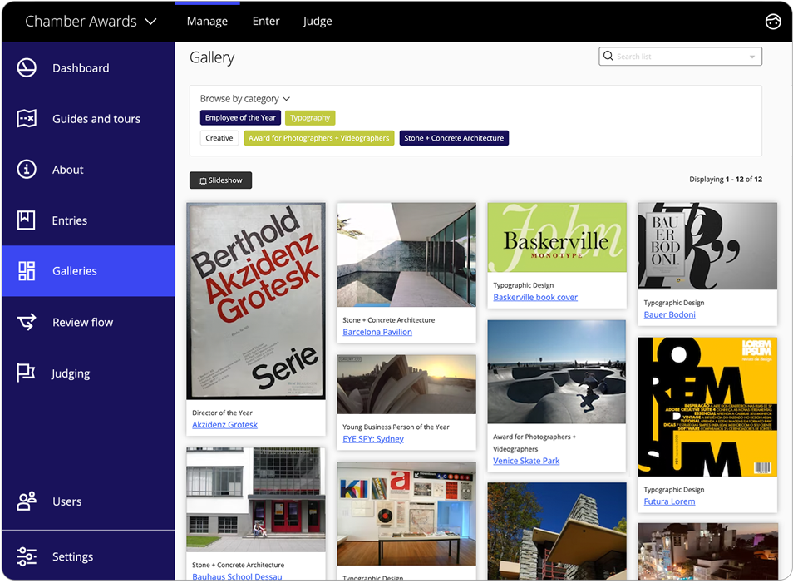The width and height of the screenshot is (793, 583).
Task: Enable the Creative category filter
Action: coord(219,137)
